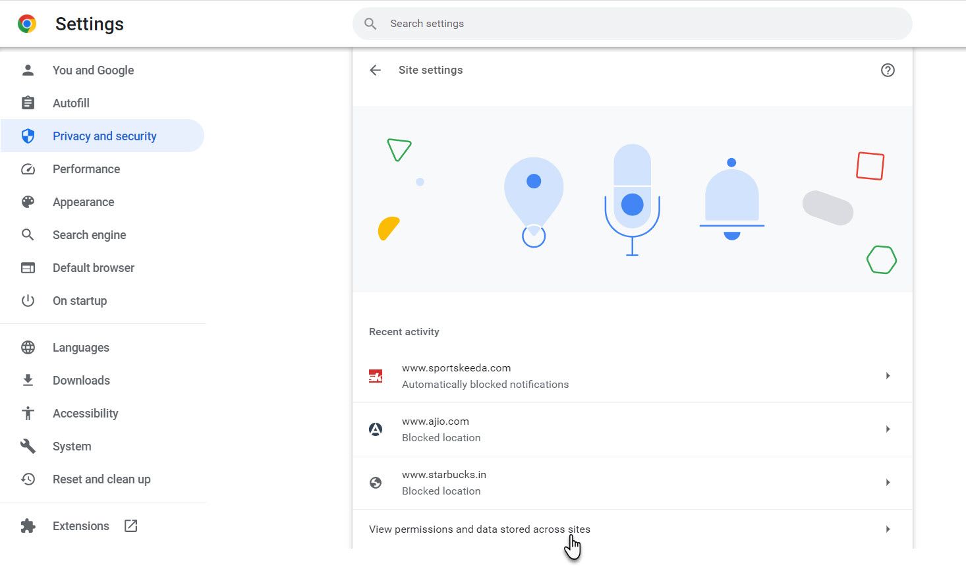Click the On startup power icon
Screen dimensions: 966x567
coord(28,300)
